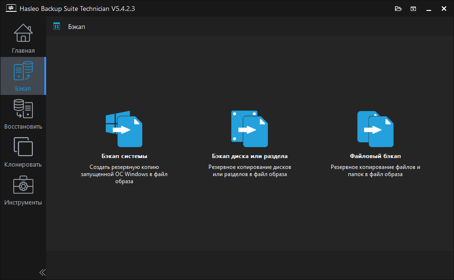Viewport: 454px width, 280px height.
Task: Open the Главная home icon
Action: 23,33
